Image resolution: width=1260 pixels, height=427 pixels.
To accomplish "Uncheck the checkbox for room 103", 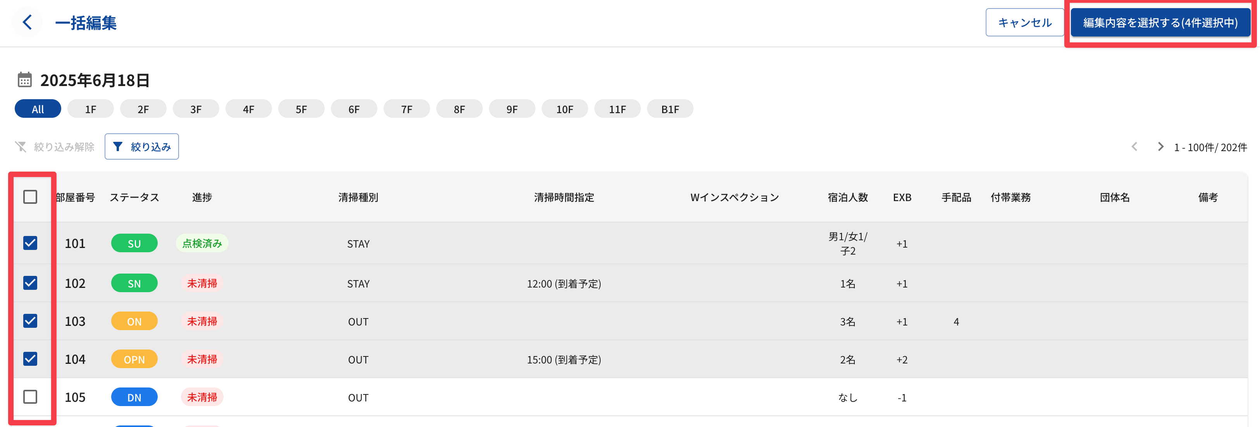I will tap(30, 321).
